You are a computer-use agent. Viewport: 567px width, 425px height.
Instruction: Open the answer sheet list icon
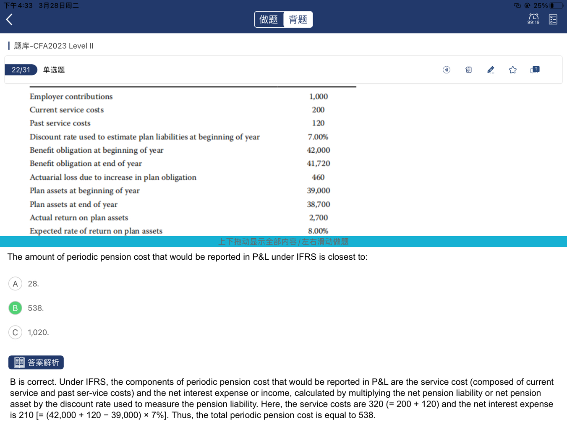tap(553, 19)
